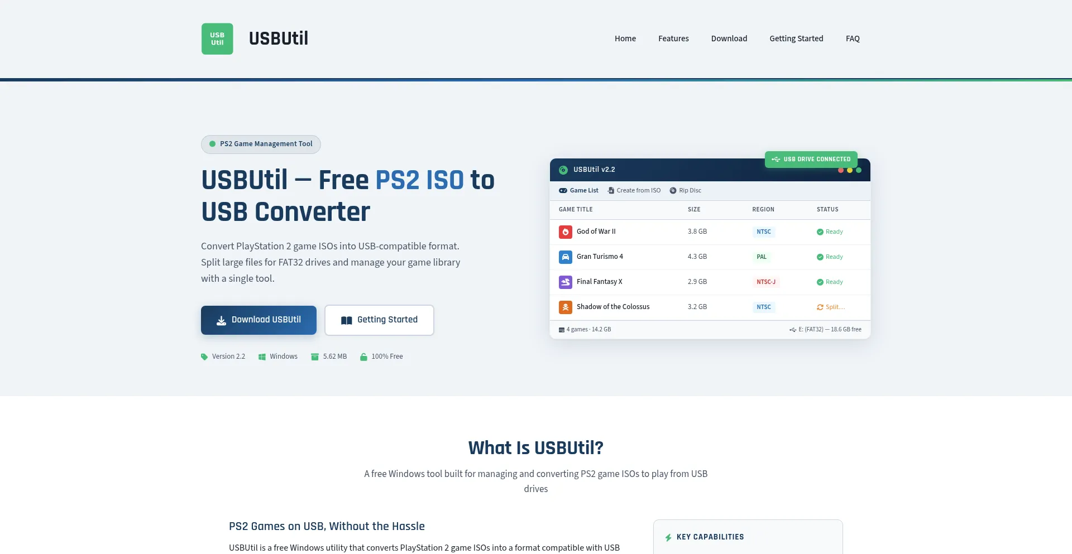Open the FAQ nav link

853,38
